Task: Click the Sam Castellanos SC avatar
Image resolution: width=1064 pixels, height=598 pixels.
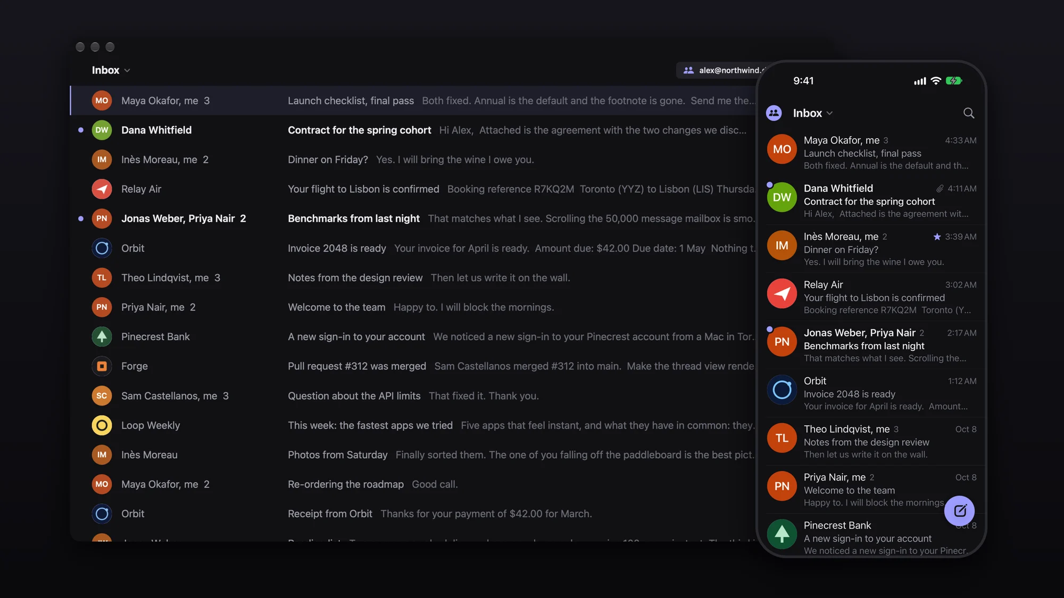Action: pos(102,396)
